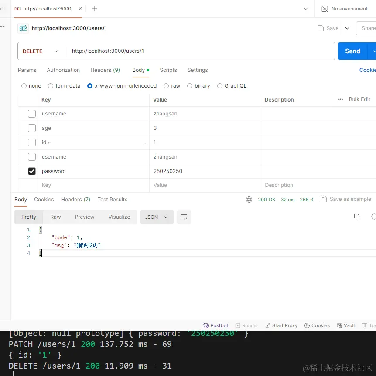Click the 200 OK status
The image size is (376, 376).
(267, 200)
